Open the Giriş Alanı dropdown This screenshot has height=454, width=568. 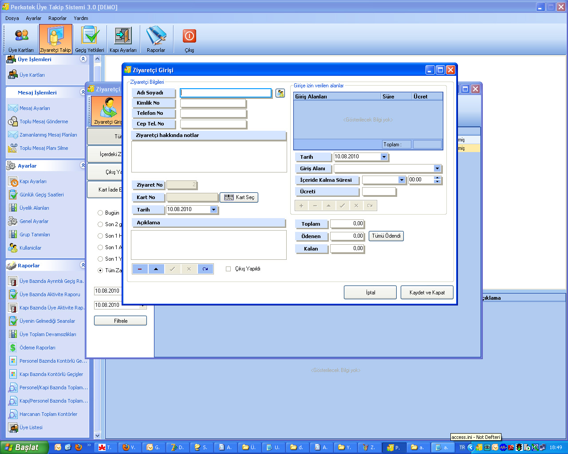click(x=437, y=168)
